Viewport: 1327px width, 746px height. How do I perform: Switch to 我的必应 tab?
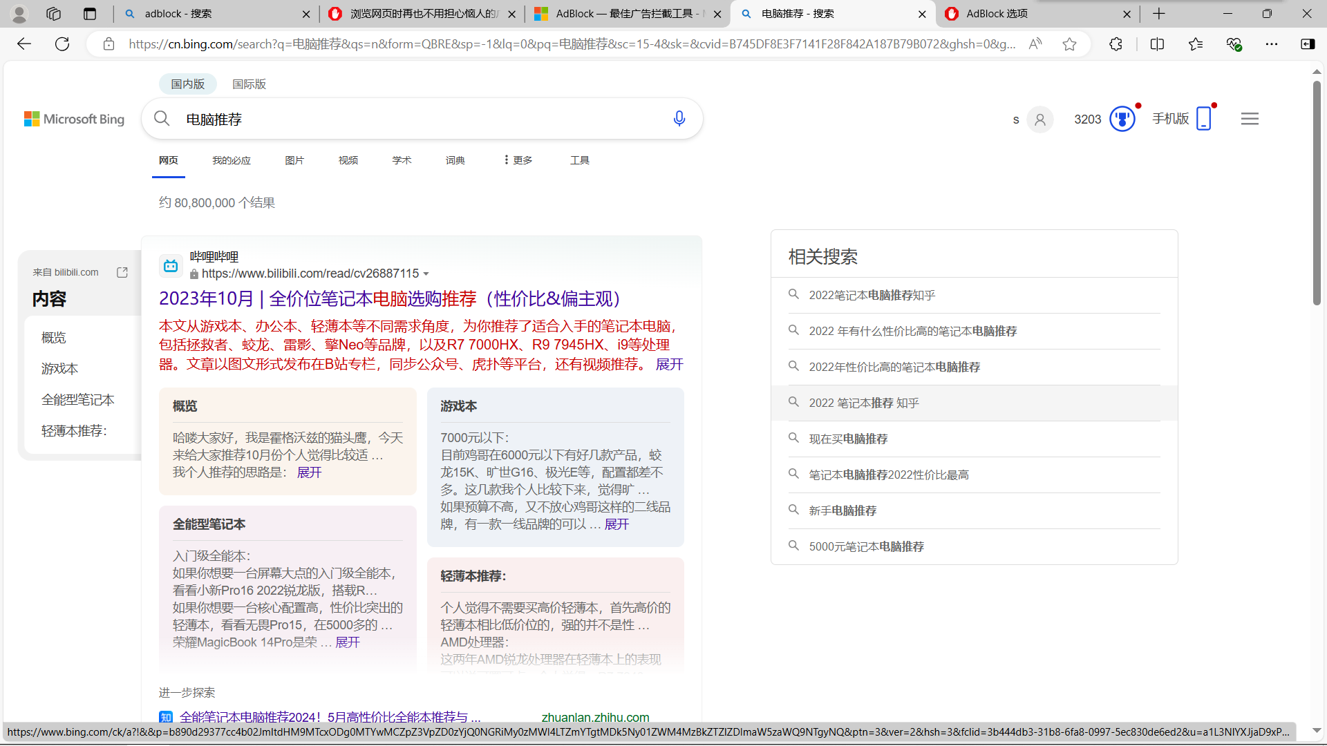(x=232, y=160)
